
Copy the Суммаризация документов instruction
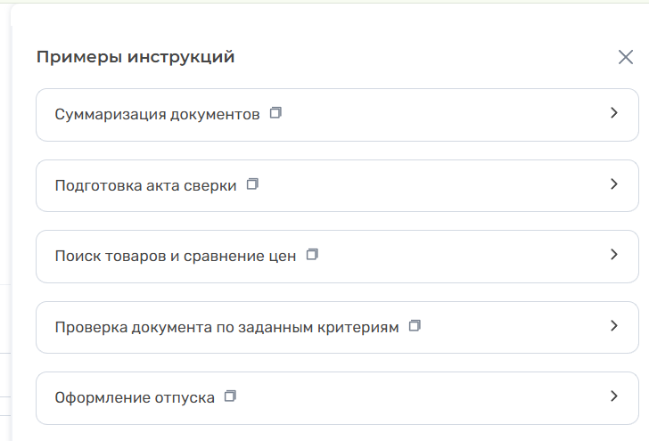pos(275,112)
